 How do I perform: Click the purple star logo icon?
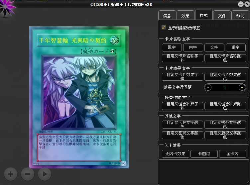[x=6, y=7]
